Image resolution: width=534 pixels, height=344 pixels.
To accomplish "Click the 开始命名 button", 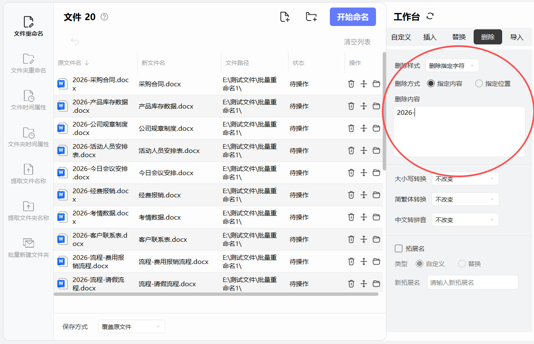I will (x=353, y=17).
